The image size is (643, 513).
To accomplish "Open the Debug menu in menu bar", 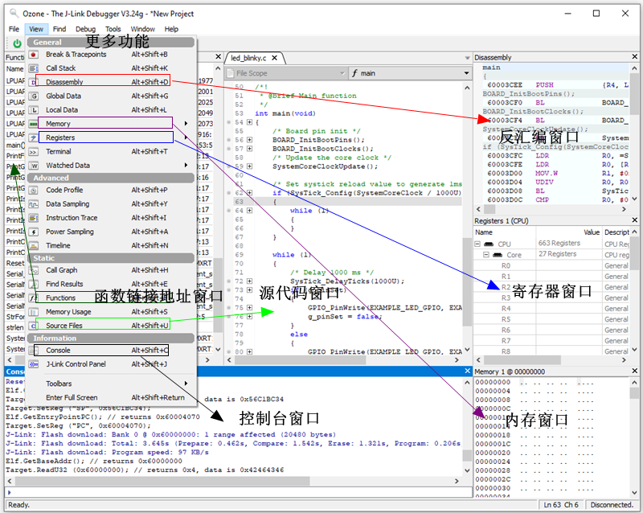I will pyautogui.click(x=85, y=29).
